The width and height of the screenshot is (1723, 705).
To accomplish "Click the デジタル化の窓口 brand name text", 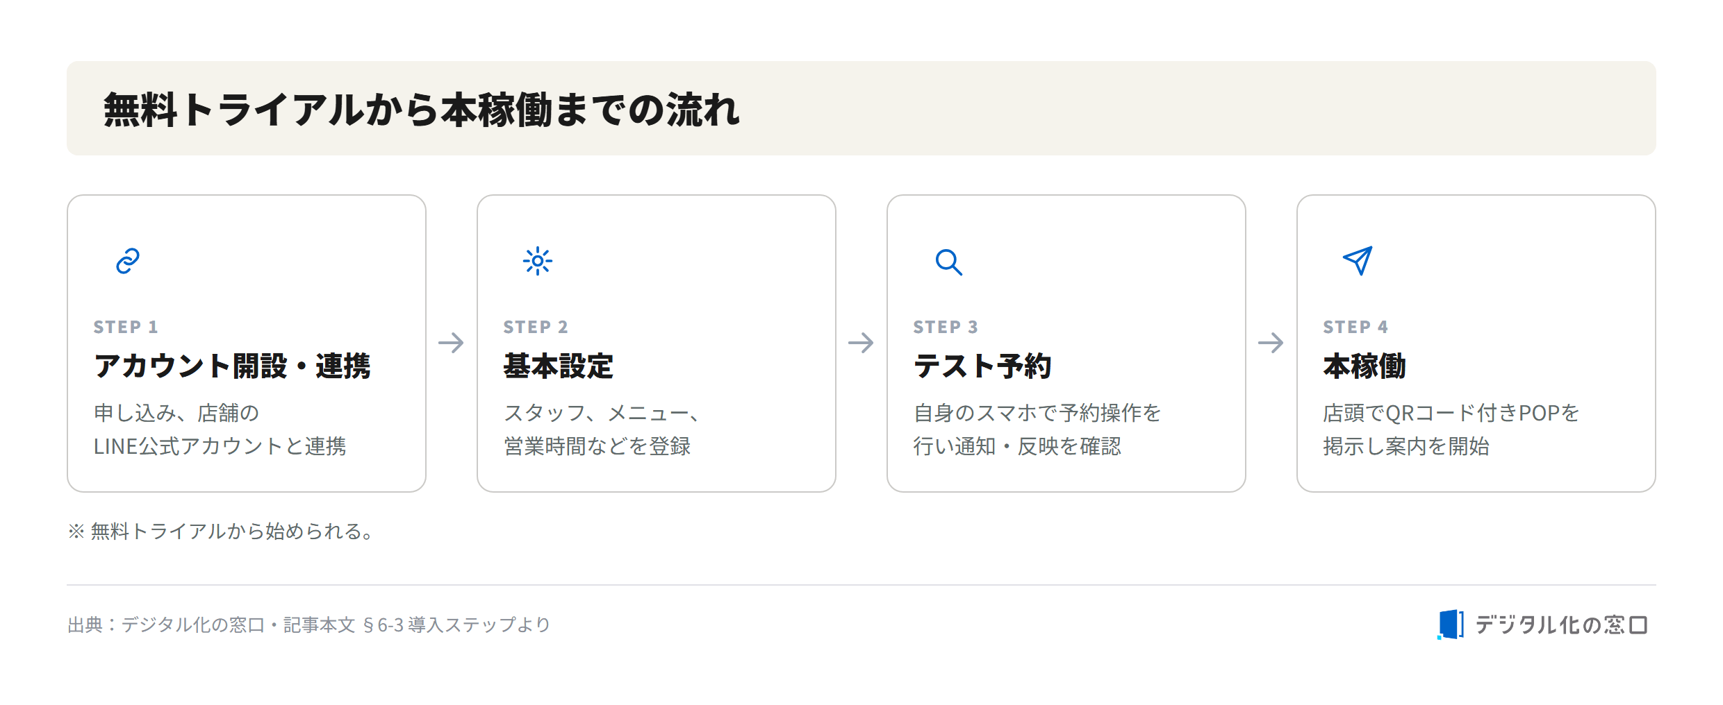I will pyautogui.click(x=1561, y=625).
